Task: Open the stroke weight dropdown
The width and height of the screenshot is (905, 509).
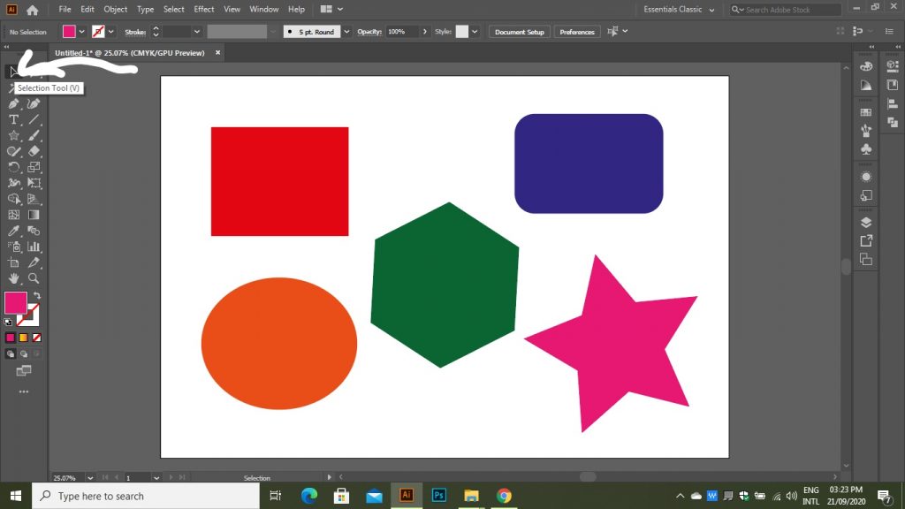Action: pos(199,32)
